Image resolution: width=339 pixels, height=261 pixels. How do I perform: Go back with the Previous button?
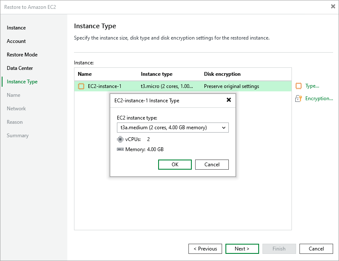pos(205,248)
